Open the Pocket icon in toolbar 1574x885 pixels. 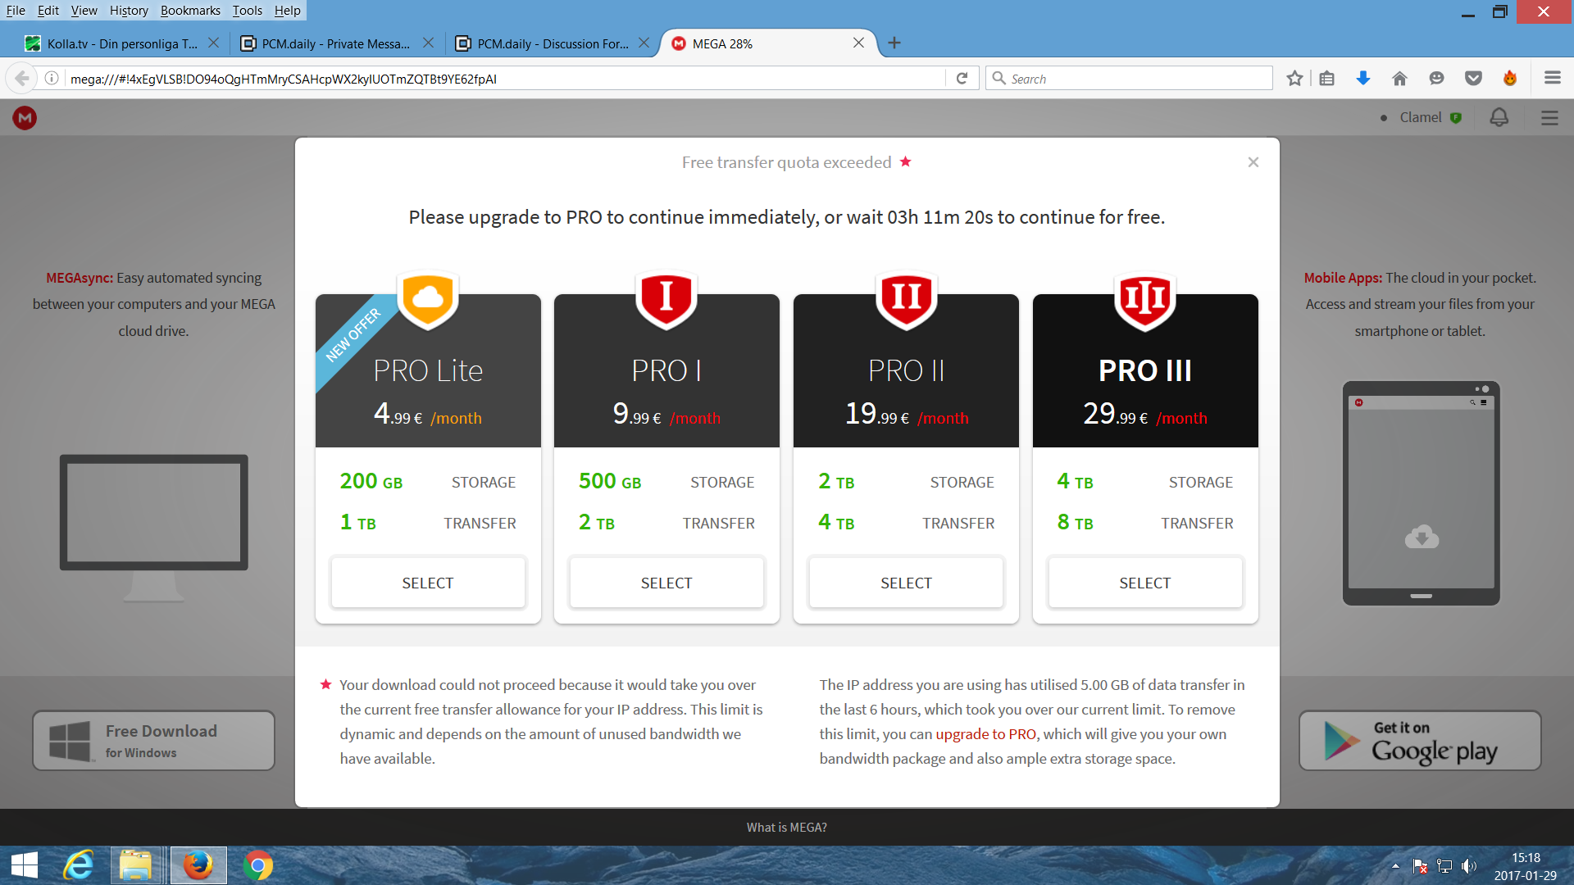click(1472, 79)
